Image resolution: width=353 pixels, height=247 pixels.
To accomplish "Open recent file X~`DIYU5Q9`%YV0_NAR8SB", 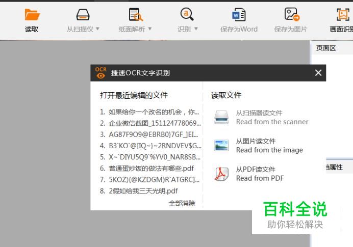I will click(x=150, y=157).
